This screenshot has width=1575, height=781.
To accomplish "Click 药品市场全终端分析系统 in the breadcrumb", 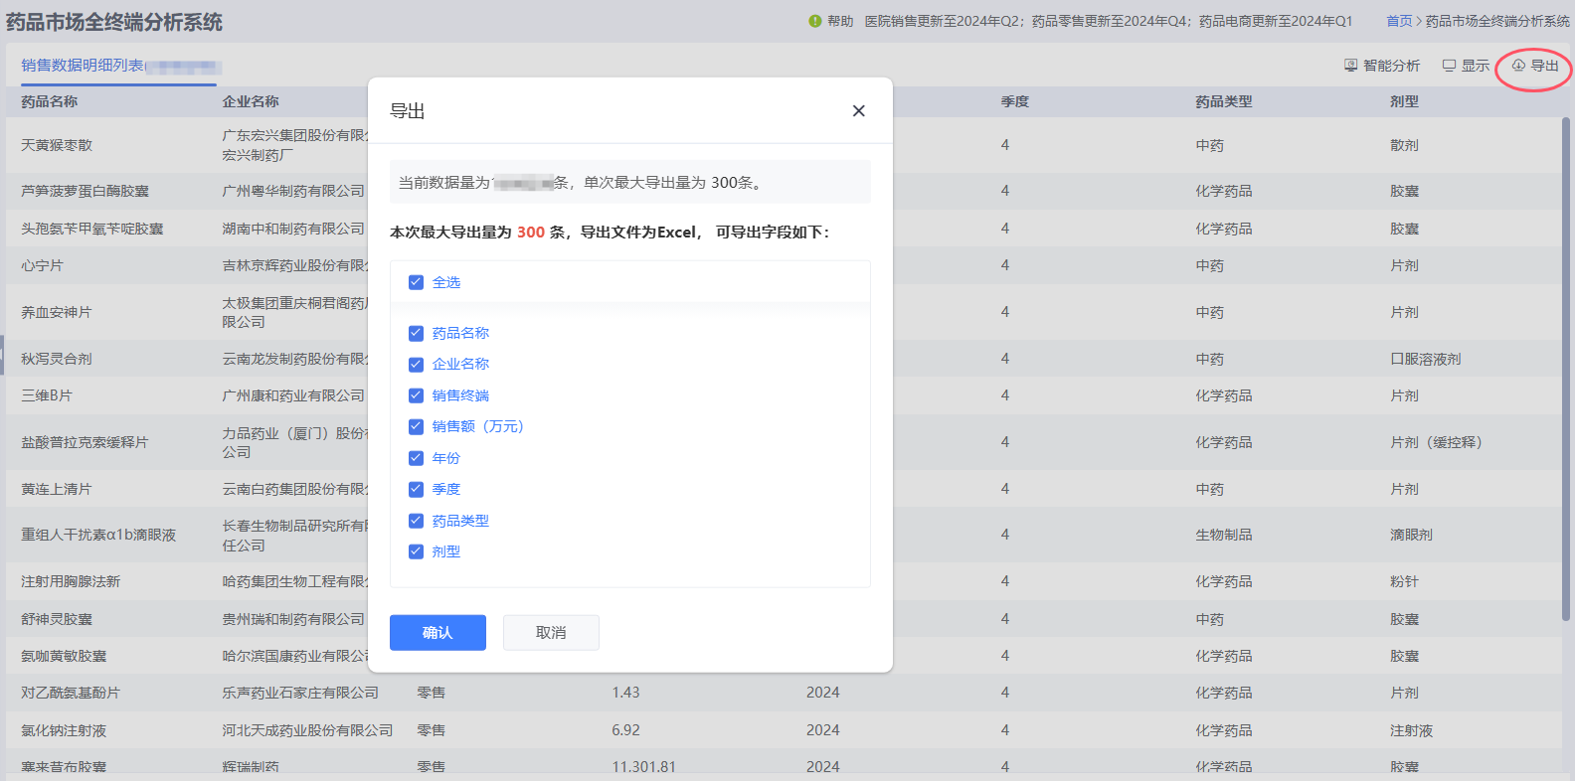I will [x=1497, y=21].
